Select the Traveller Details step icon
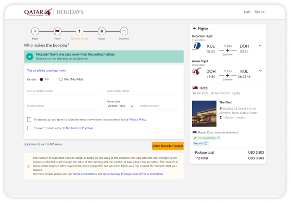290x202 pixels. click(80, 31)
